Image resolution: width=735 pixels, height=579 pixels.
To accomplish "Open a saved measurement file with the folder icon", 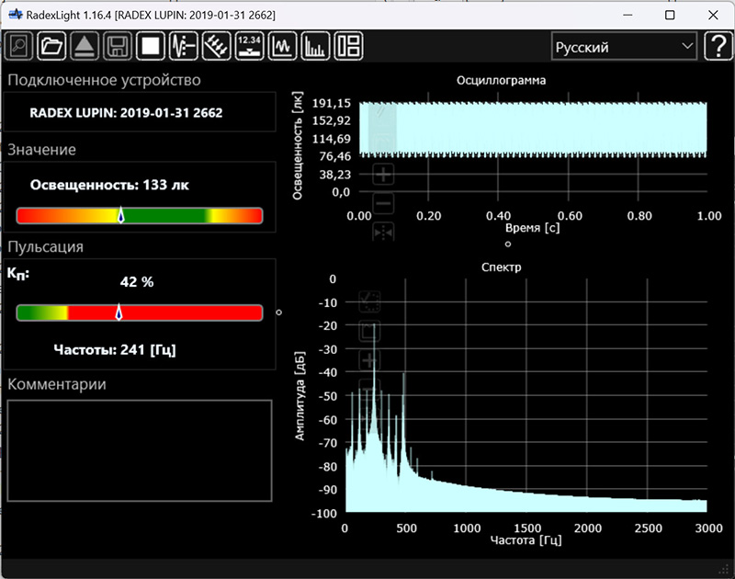I will click(52, 46).
